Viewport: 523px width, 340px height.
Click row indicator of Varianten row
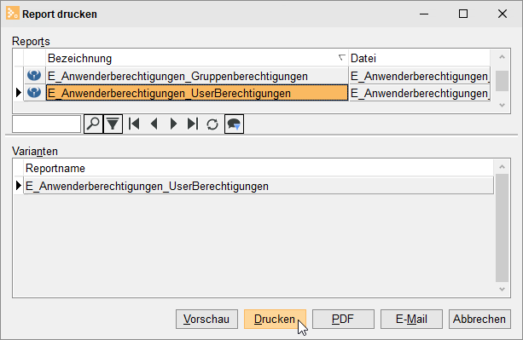19,186
